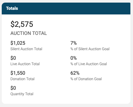Click the % of Live Auction Goal label
The height and width of the screenshot is (107, 133).
(x=89, y=64)
